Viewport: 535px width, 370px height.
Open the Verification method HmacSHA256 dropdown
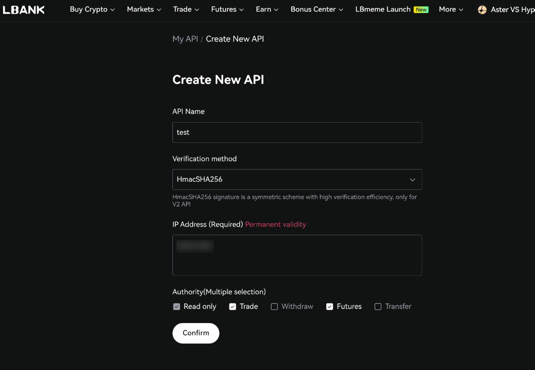[297, 180]
